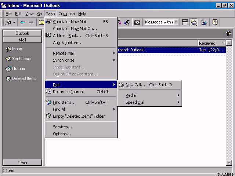Expand the Speed Dial submenu
The image size is (235, 176).
pyautogui.click(x=149, y=102)
